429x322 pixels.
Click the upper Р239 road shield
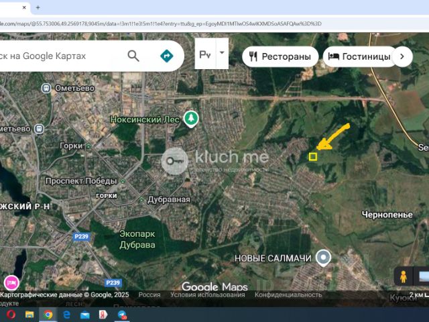point(82,236)
